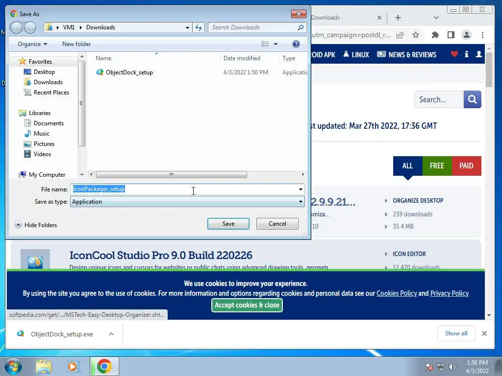The height and width of the screenshot is (376, 502).
Task: Refresh the Downloads folder path
Action: pos(199,27)
